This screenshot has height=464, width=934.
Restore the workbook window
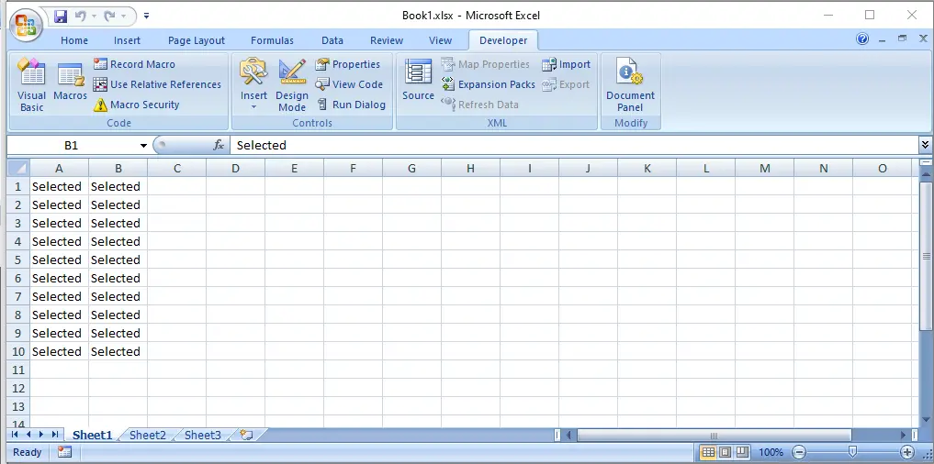coord(903,39)
